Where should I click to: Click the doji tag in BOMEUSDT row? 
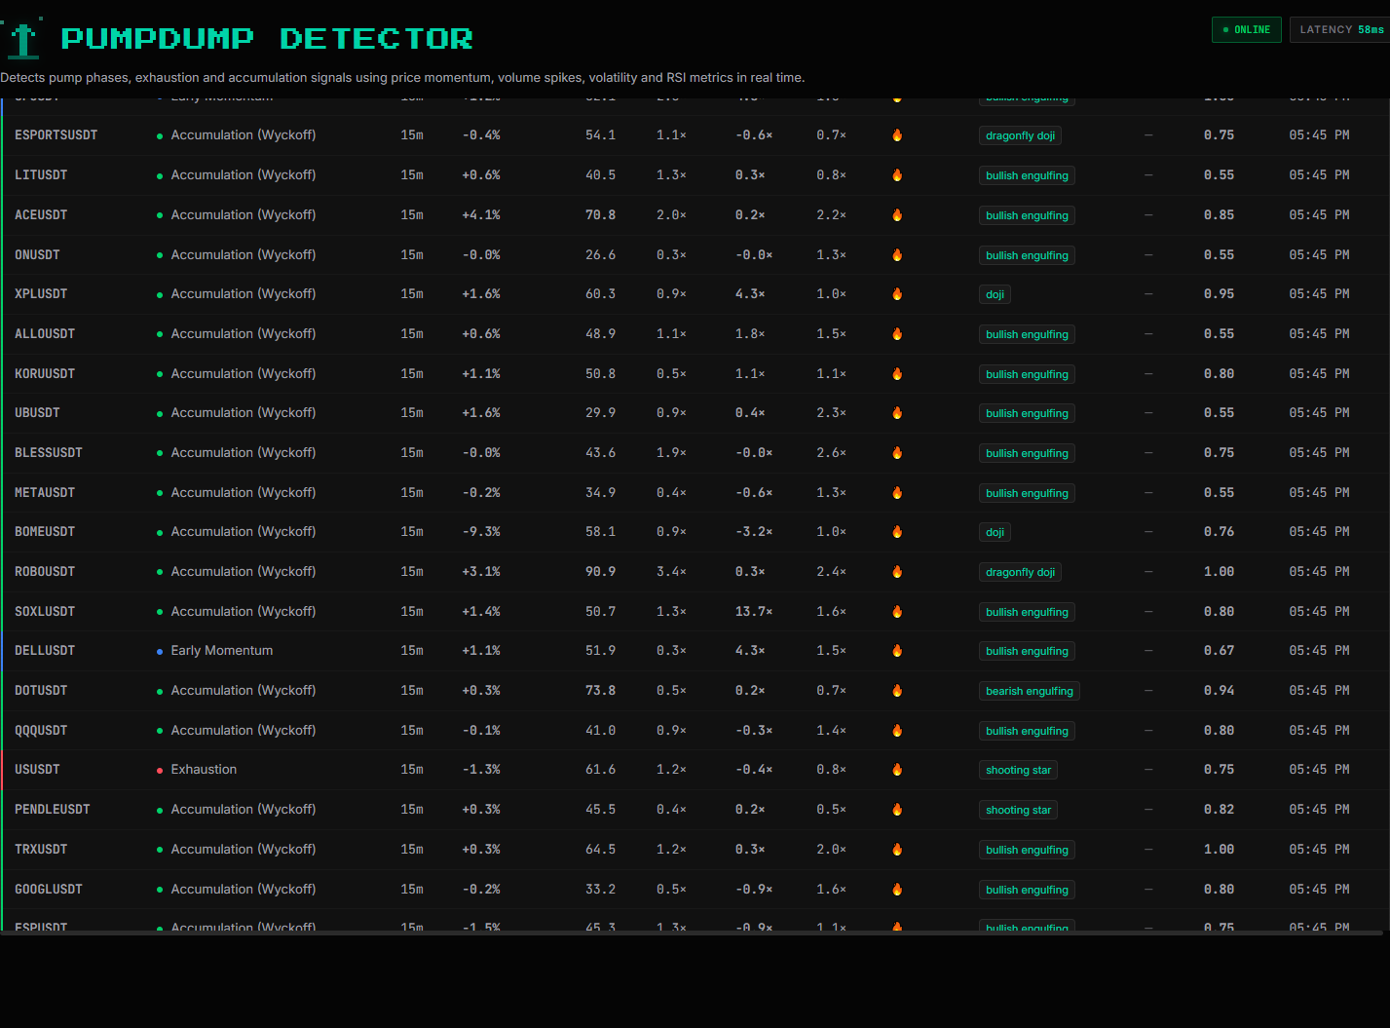995,532
